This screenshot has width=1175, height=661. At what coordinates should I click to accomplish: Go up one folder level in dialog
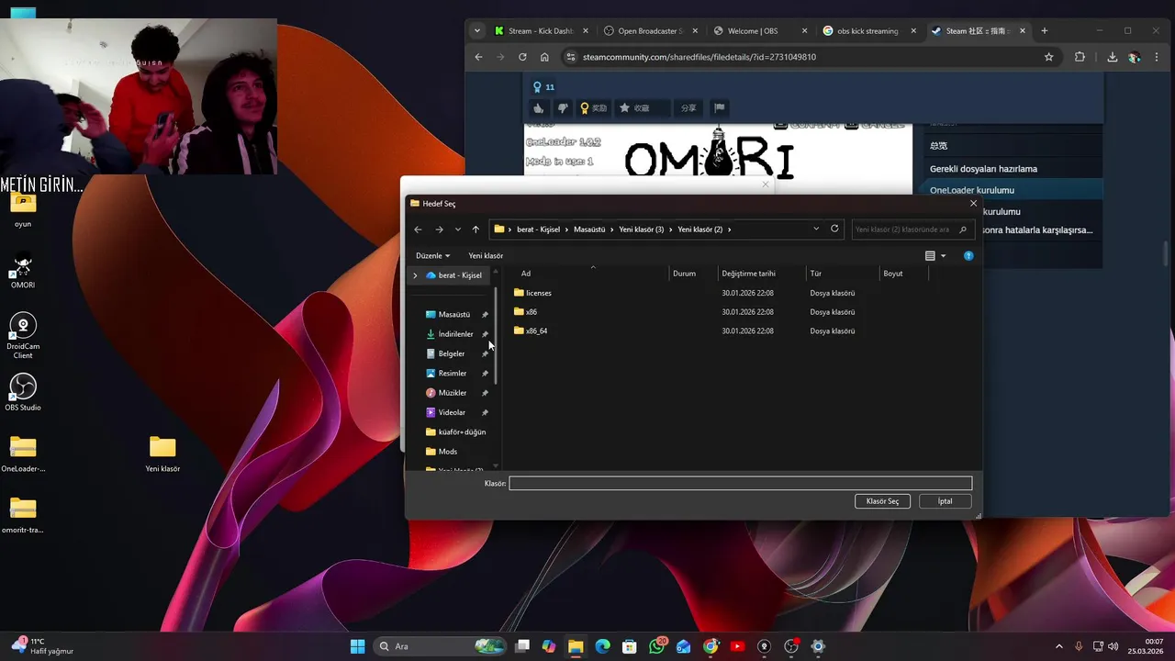pos(476,230)
